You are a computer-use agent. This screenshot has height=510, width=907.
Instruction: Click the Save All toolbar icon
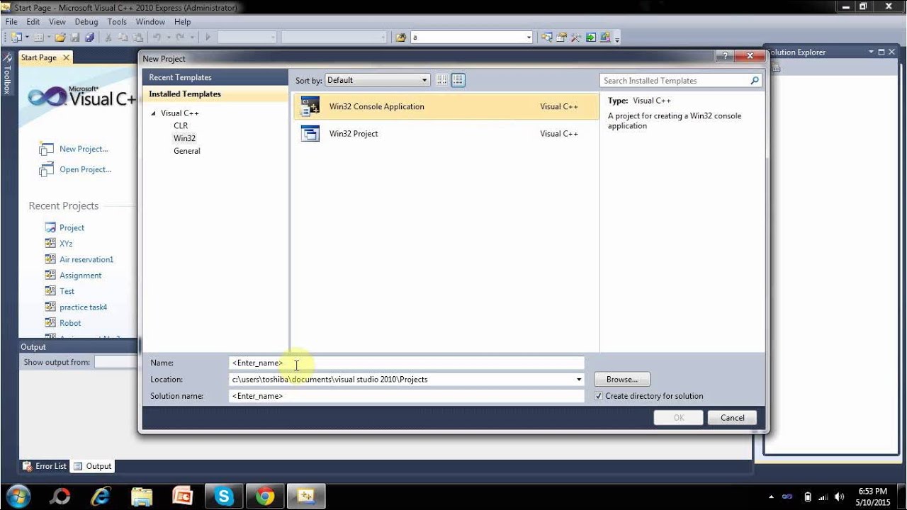[x=89, y=37]
